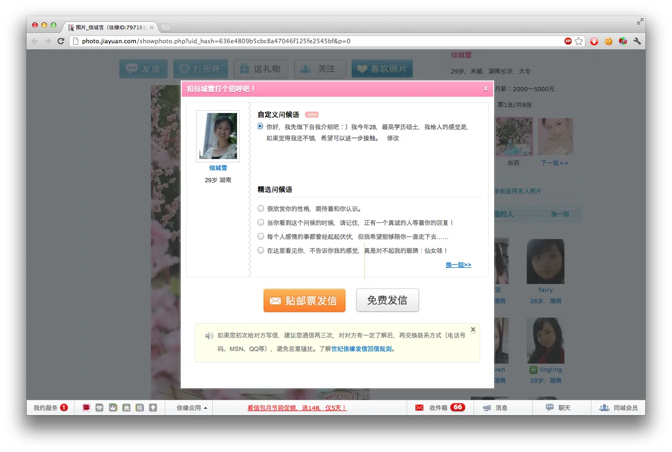Toggle browser fullscreen with arrows icon
The image size is (672, 452).
click(640, 21)
